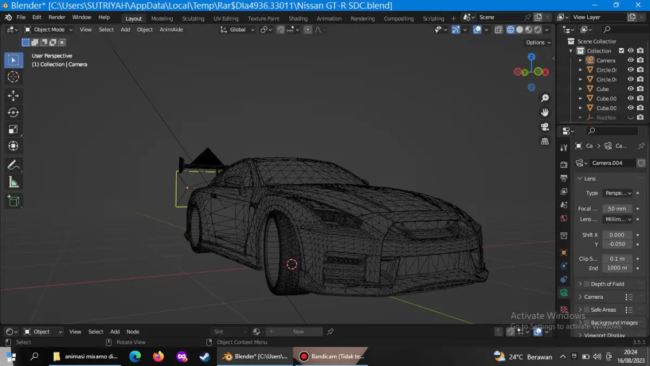Hide the Cube object in viewport
Screen dimensions: 650x366
point(630,89)
